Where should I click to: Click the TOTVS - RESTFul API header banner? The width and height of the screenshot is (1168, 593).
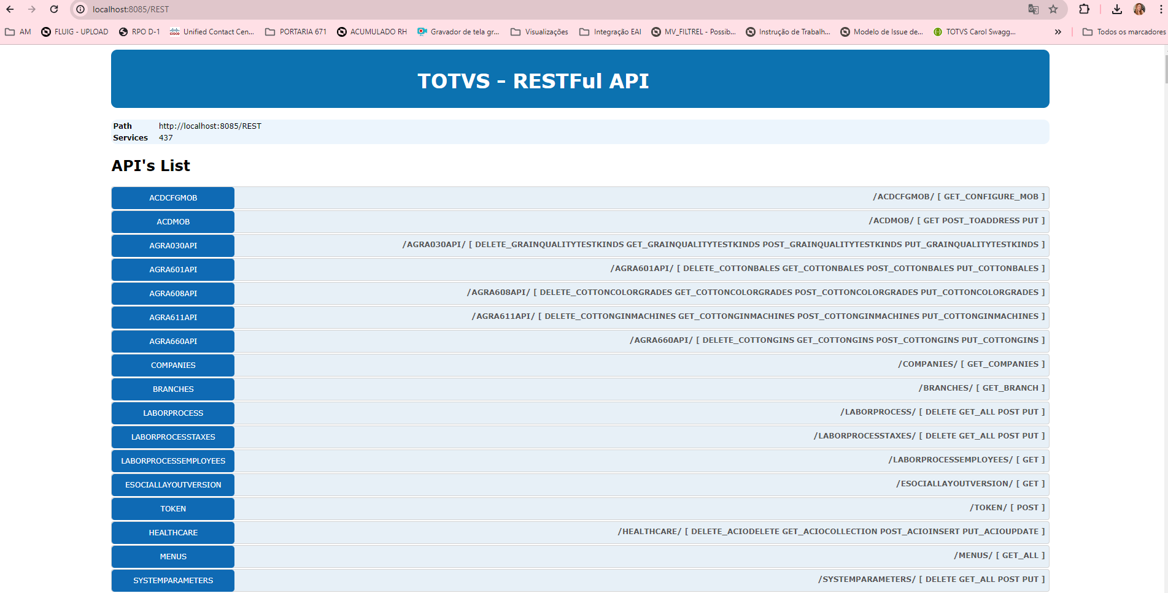(580, 79)
